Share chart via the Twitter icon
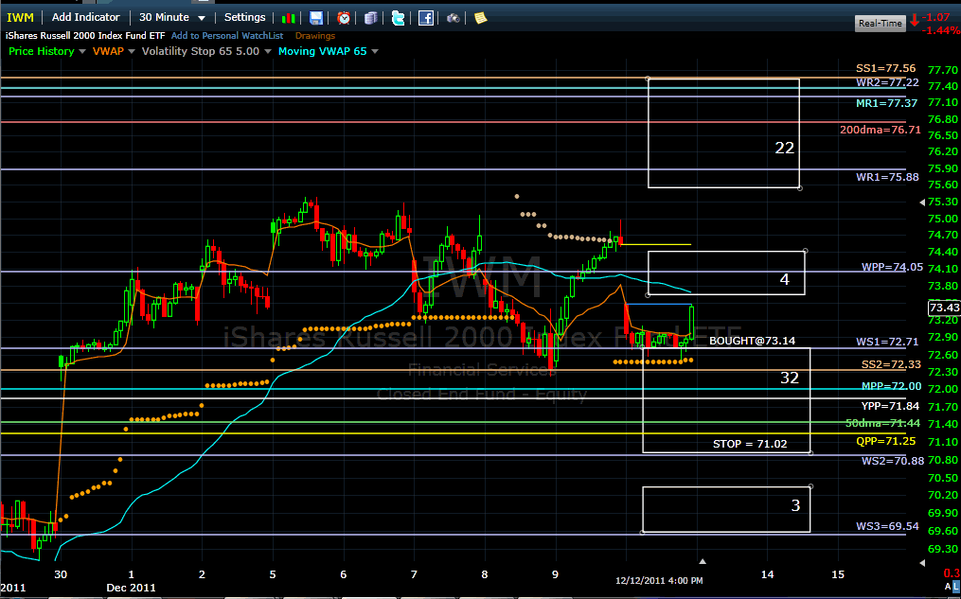The height and width of the screenshot is (599, 961). click(399, 18)
